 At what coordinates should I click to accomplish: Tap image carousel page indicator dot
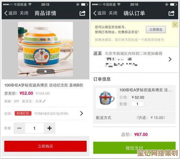click(x=45, y=72)
